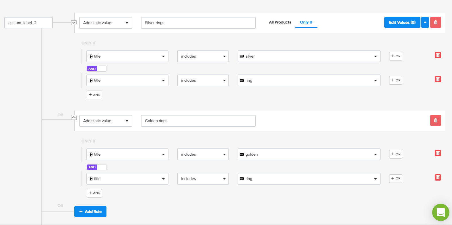The image size is (452, 225).
Task: Remove the 'silver' condition row
Action: (x=438, y=55)
